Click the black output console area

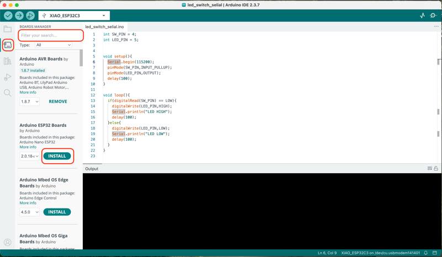click(262, 211)
